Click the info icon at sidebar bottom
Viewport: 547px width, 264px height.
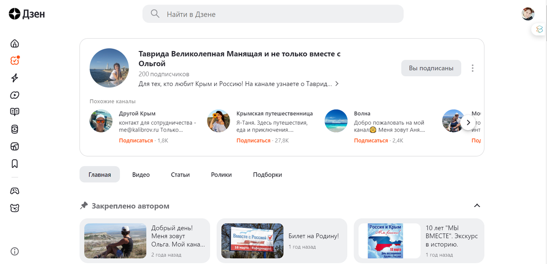pos(14,251)
